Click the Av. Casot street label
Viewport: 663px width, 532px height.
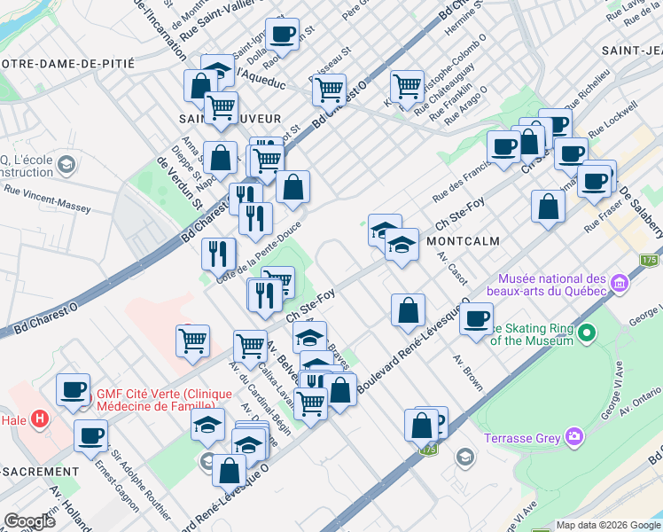pos(452,268)
